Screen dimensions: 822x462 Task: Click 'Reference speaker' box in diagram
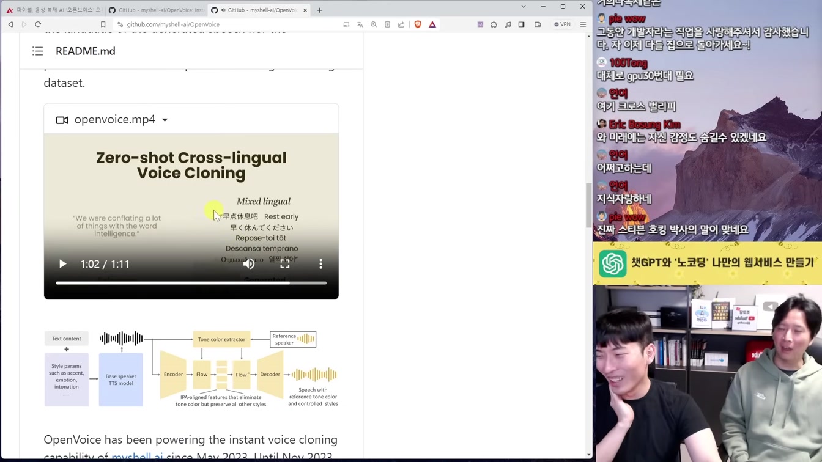coord(293,339)
